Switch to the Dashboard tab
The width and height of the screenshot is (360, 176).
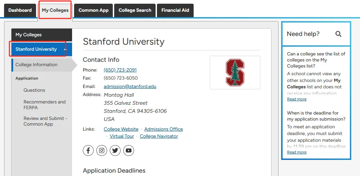click(x=20, y=10)
